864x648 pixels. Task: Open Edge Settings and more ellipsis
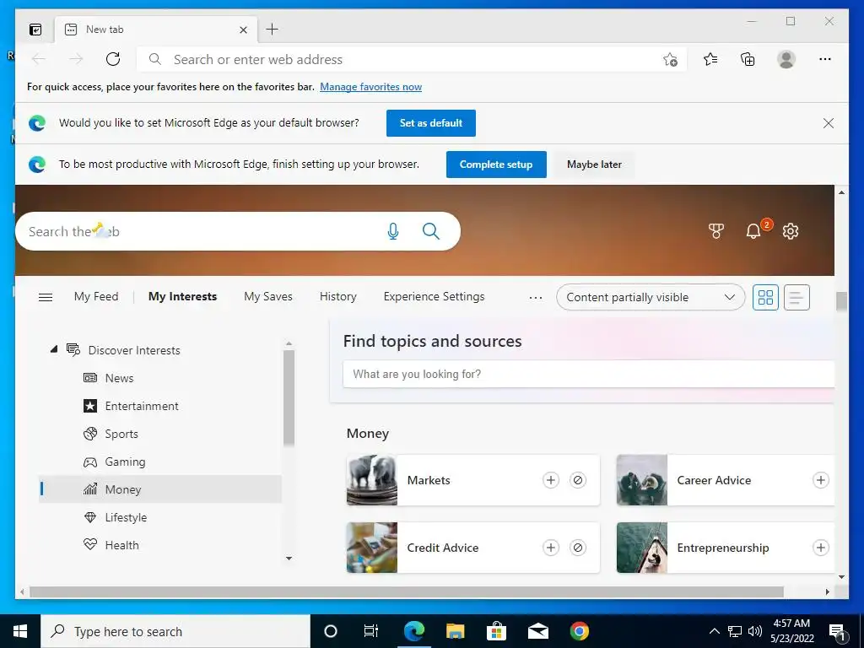point(825,59)
